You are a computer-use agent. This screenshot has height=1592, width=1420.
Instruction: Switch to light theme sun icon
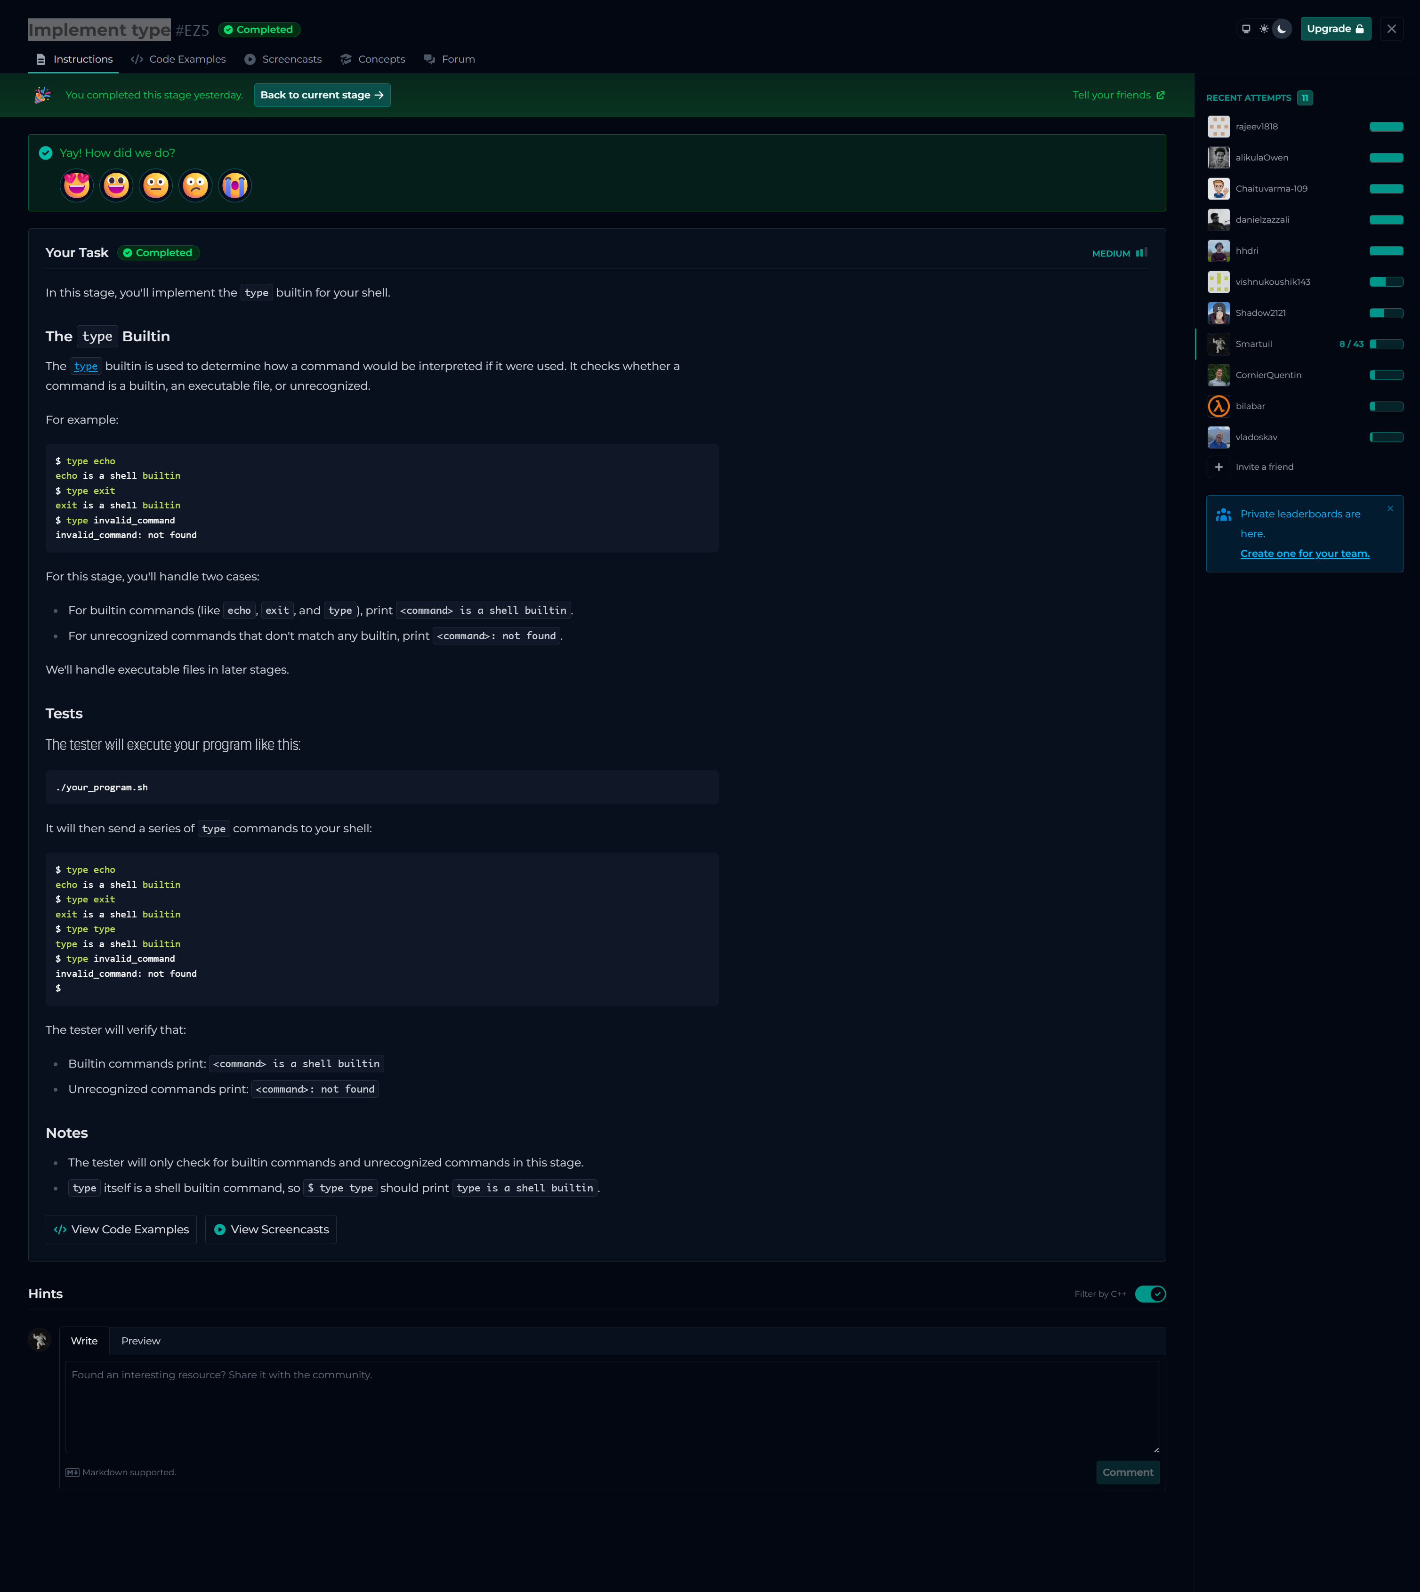(1264, 29)
